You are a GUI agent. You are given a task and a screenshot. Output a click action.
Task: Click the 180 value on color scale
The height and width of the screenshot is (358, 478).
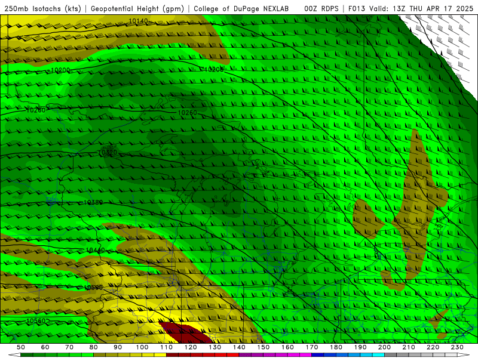click(x=336, y=347)
